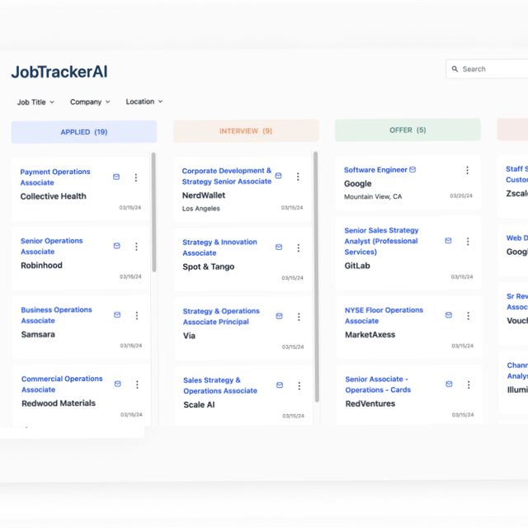Click the mail icon on Collective Health card
Screen dimensions: 528x528
click(116, 177)
